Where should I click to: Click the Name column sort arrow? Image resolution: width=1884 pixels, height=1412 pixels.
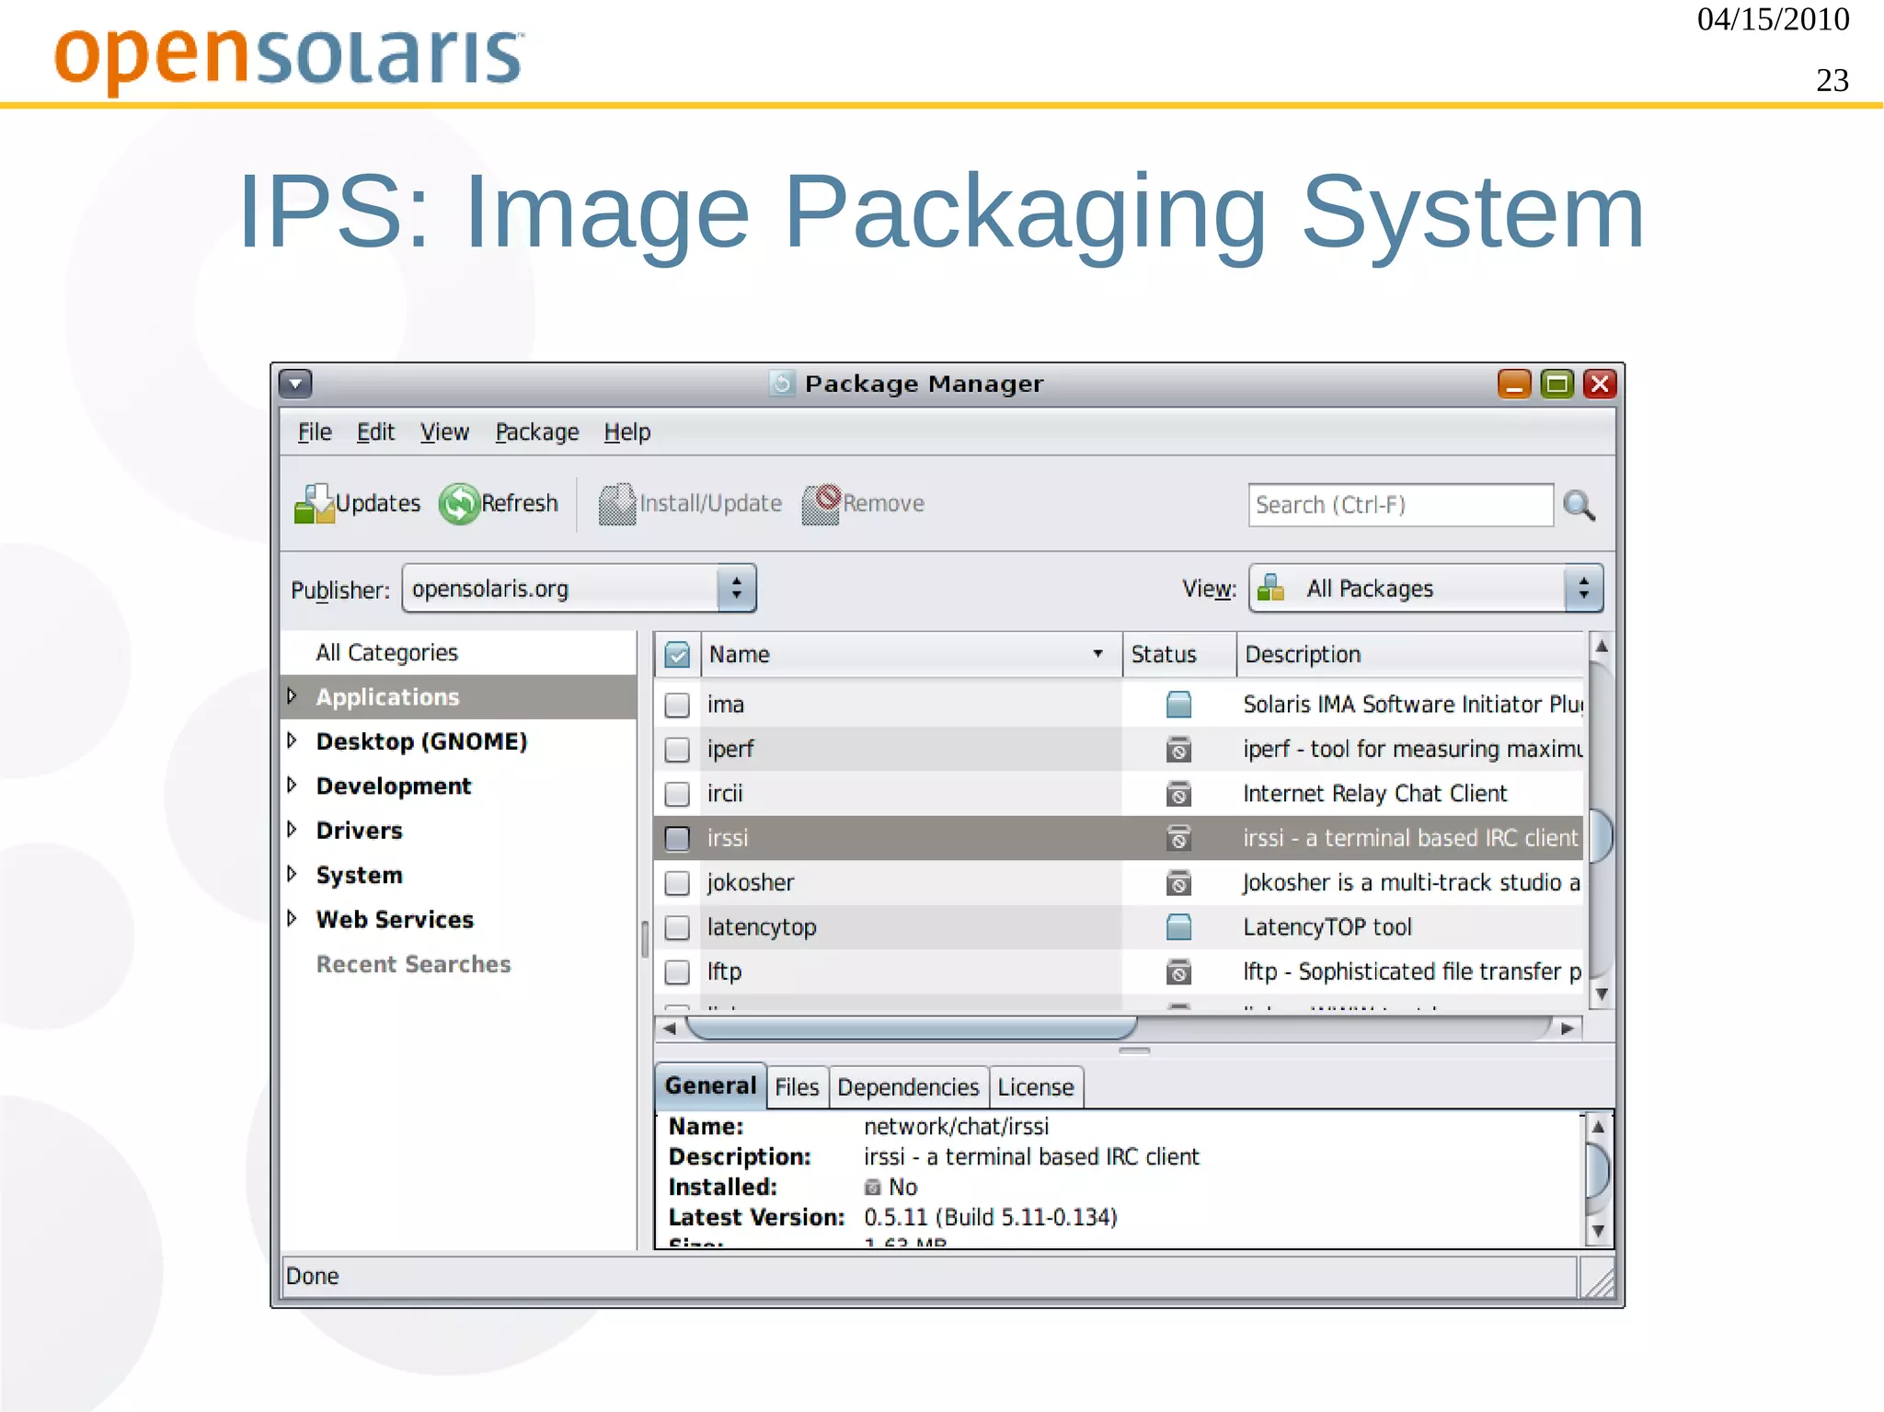(1097, 654)
